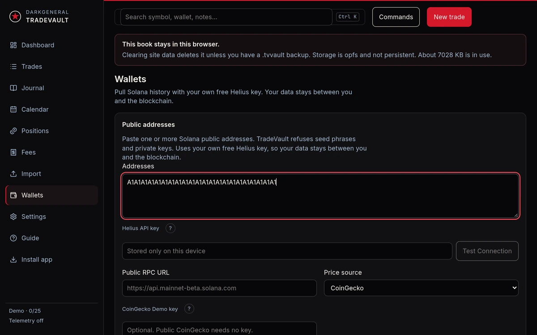The image size is (537, 335).
Task: Click the Public RPC URL field
Action: (x=219, y=288)
